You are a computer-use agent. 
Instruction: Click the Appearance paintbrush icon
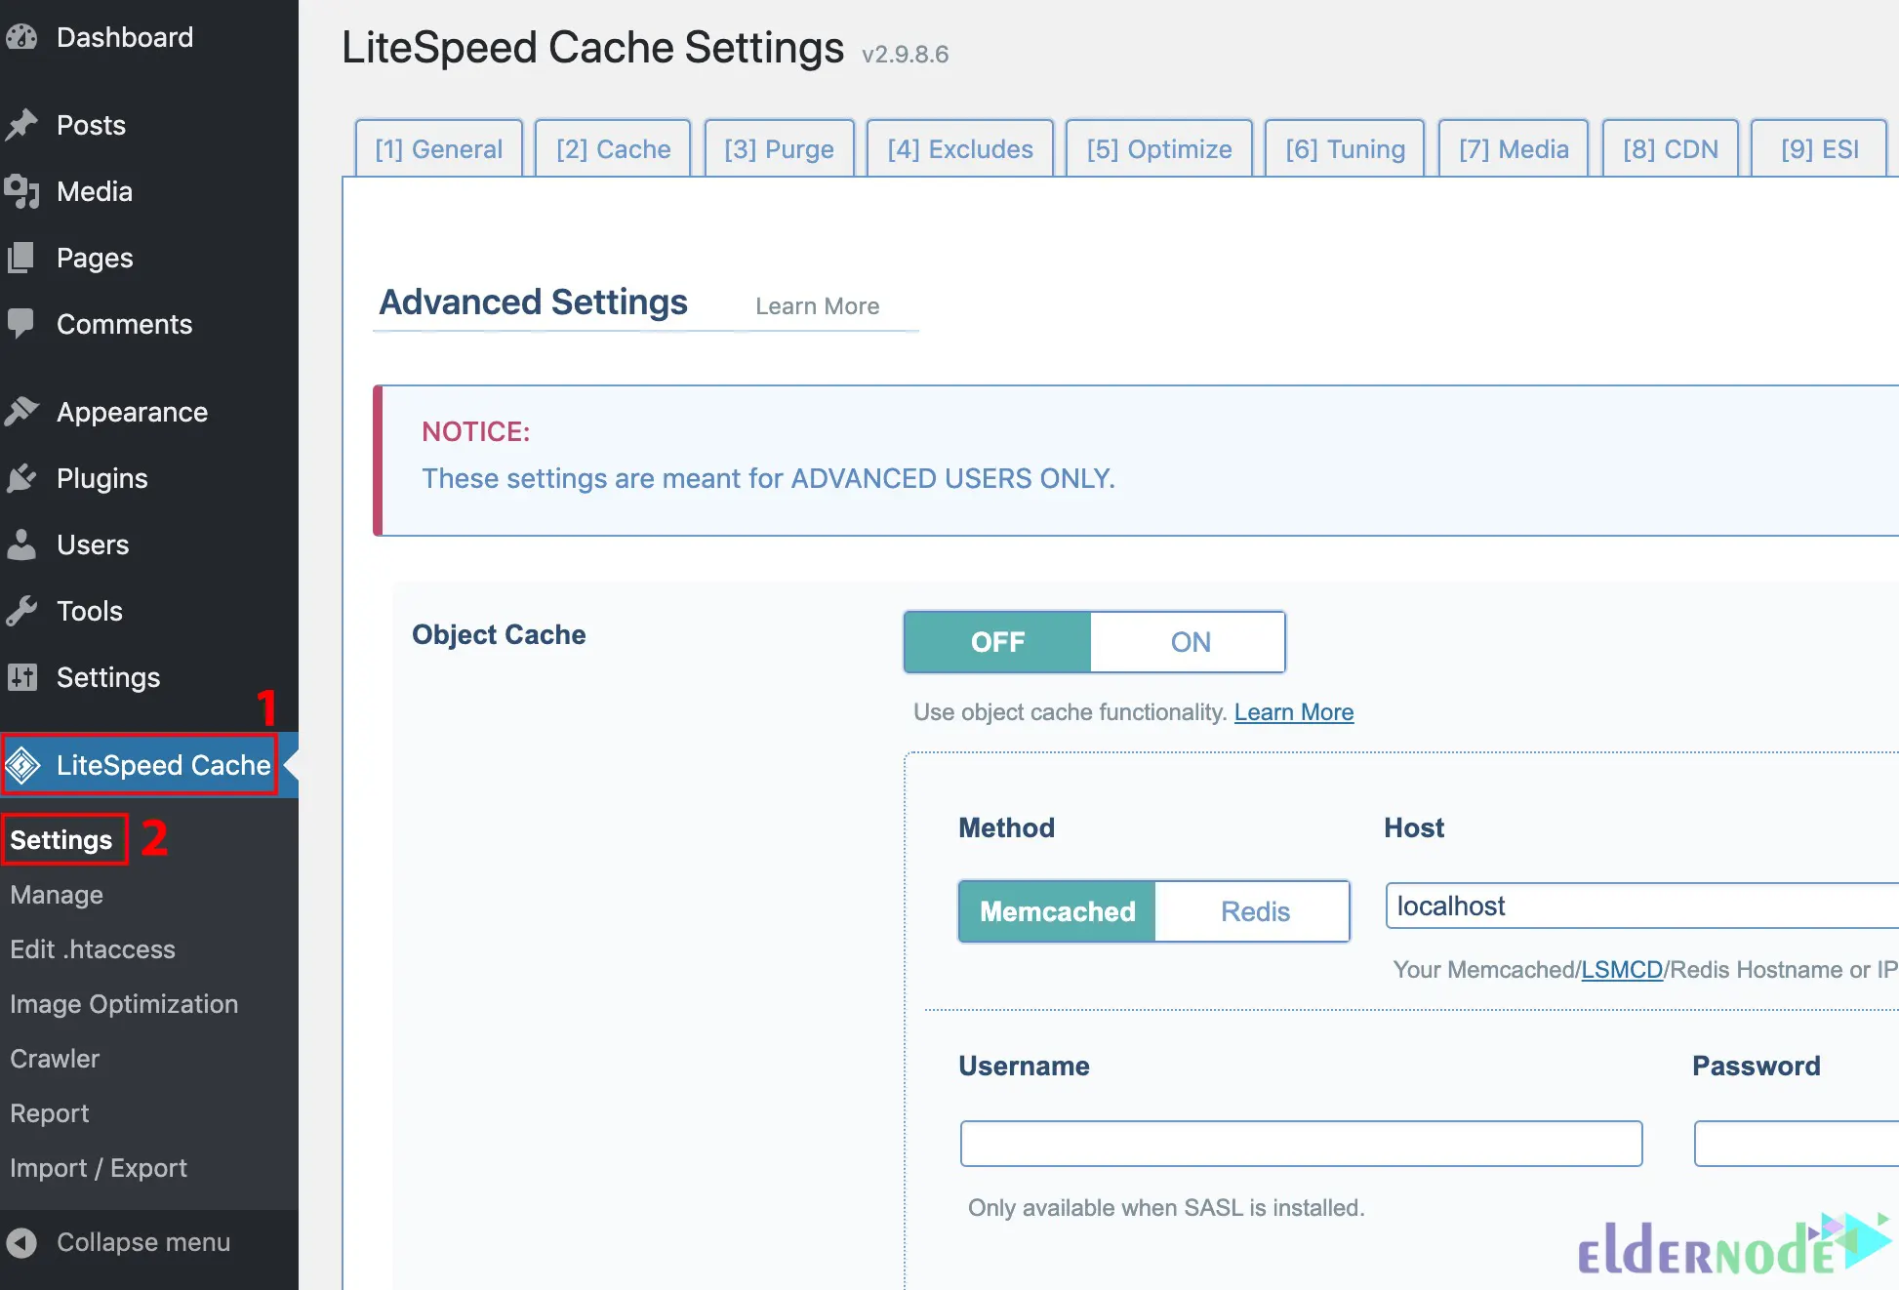(x=21, y=412)
